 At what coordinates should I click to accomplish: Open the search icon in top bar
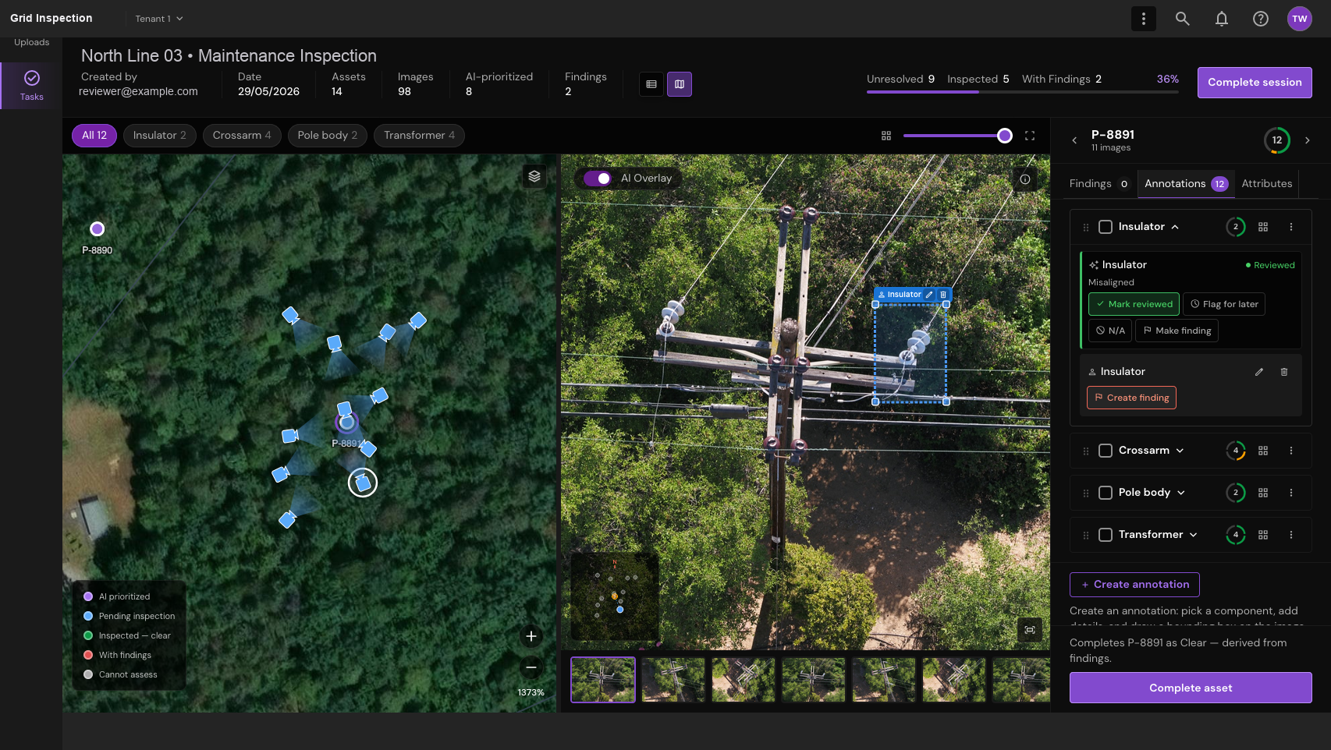pos(1183,19)
